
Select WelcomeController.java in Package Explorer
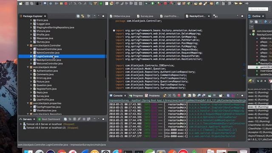click(49, 63)
